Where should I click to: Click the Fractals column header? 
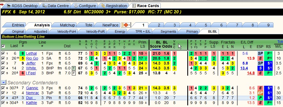tap(228, 42)
